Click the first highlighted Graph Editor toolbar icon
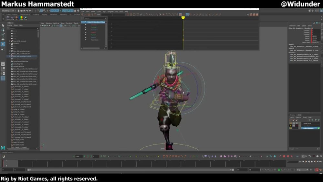The height and width of the screenshot is (182, 323). coord(180,15)
